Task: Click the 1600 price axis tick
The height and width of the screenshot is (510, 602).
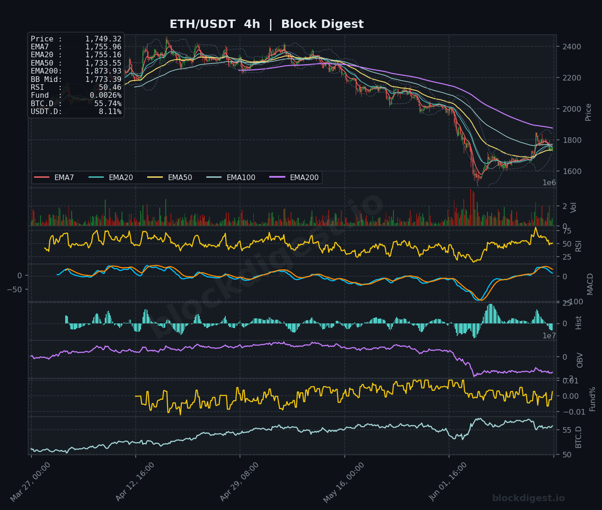Action: click(x=571, y=171)
